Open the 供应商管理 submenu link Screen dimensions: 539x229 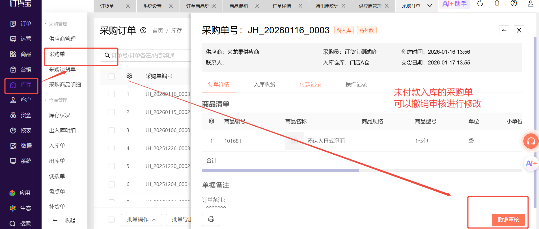click(x=62, y=39)
